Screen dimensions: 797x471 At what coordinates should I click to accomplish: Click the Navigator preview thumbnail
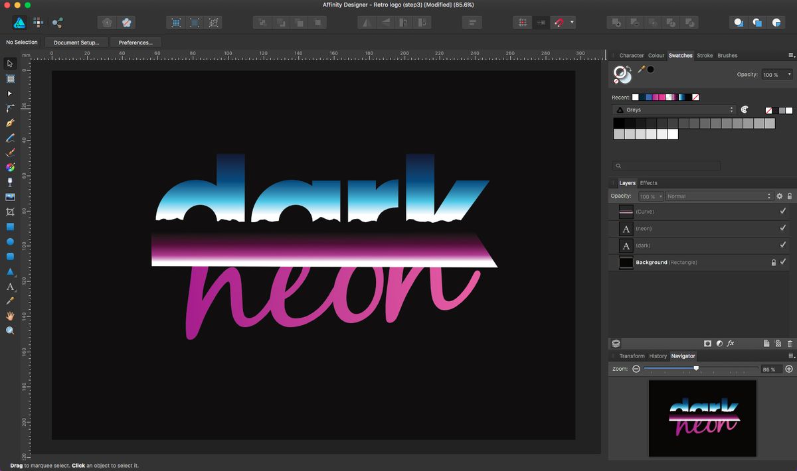pyautogui.click(x=702, y=419)
